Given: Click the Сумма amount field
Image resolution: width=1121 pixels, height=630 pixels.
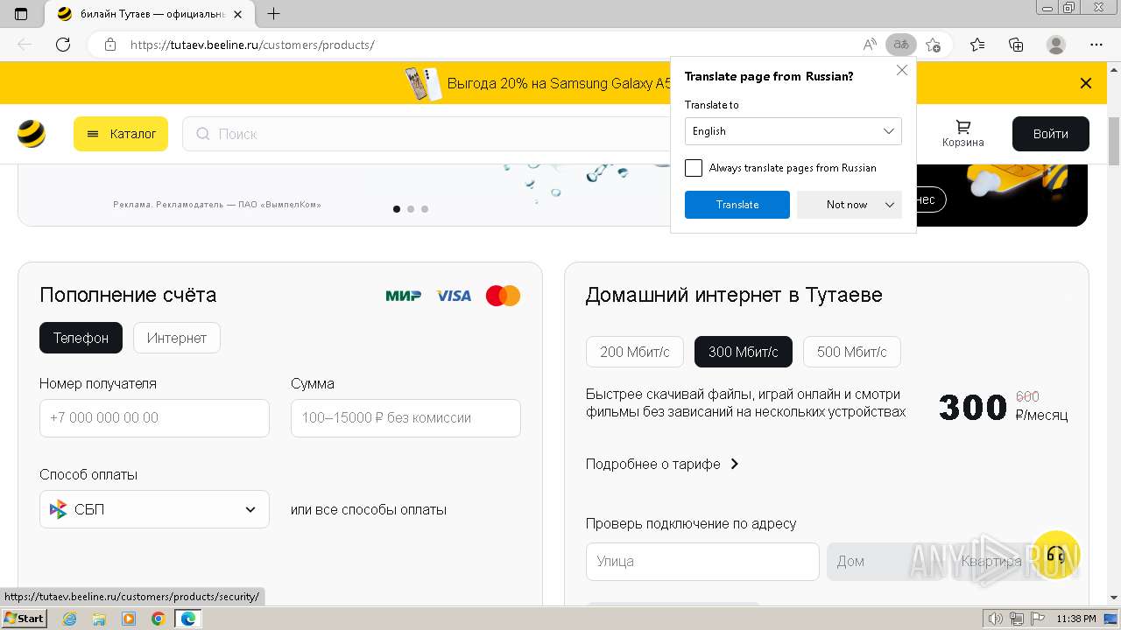Looking at the screenshot, I should coord(405,418).
